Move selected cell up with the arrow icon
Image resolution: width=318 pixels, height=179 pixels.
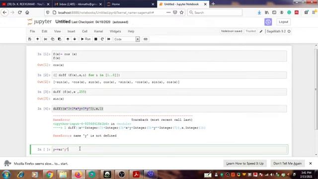tap(68, 39)
